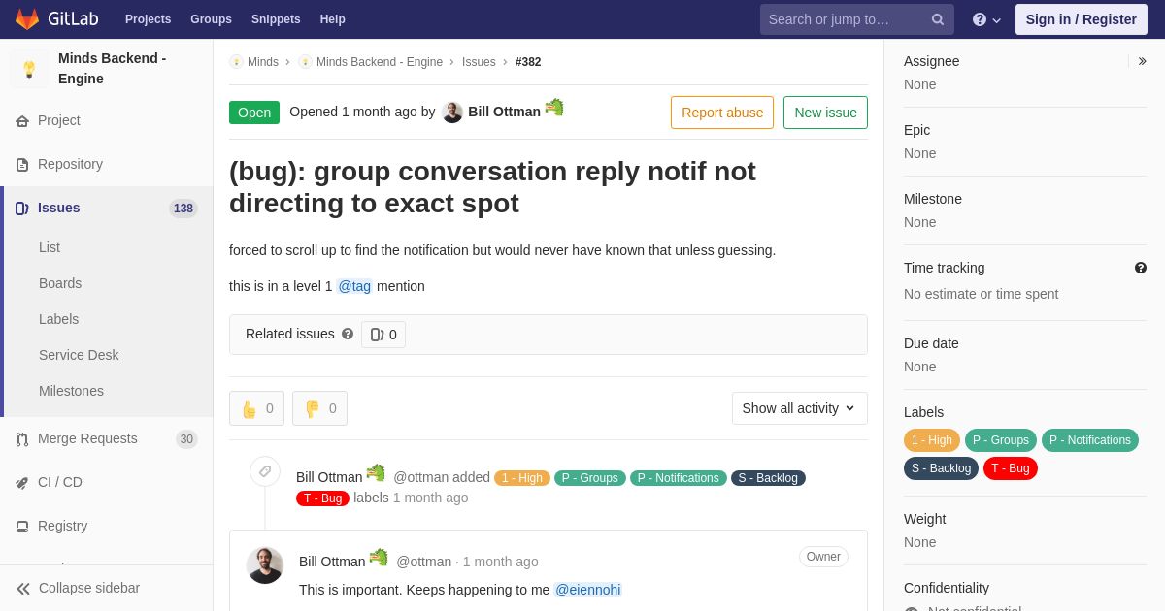Click the CI / CD rocket icon
Image resolution: width=1165 pixels, height=611 pixels.
22,483
